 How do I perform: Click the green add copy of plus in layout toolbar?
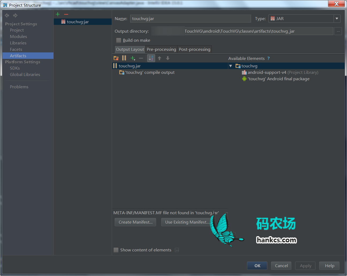tap(133, 58)
